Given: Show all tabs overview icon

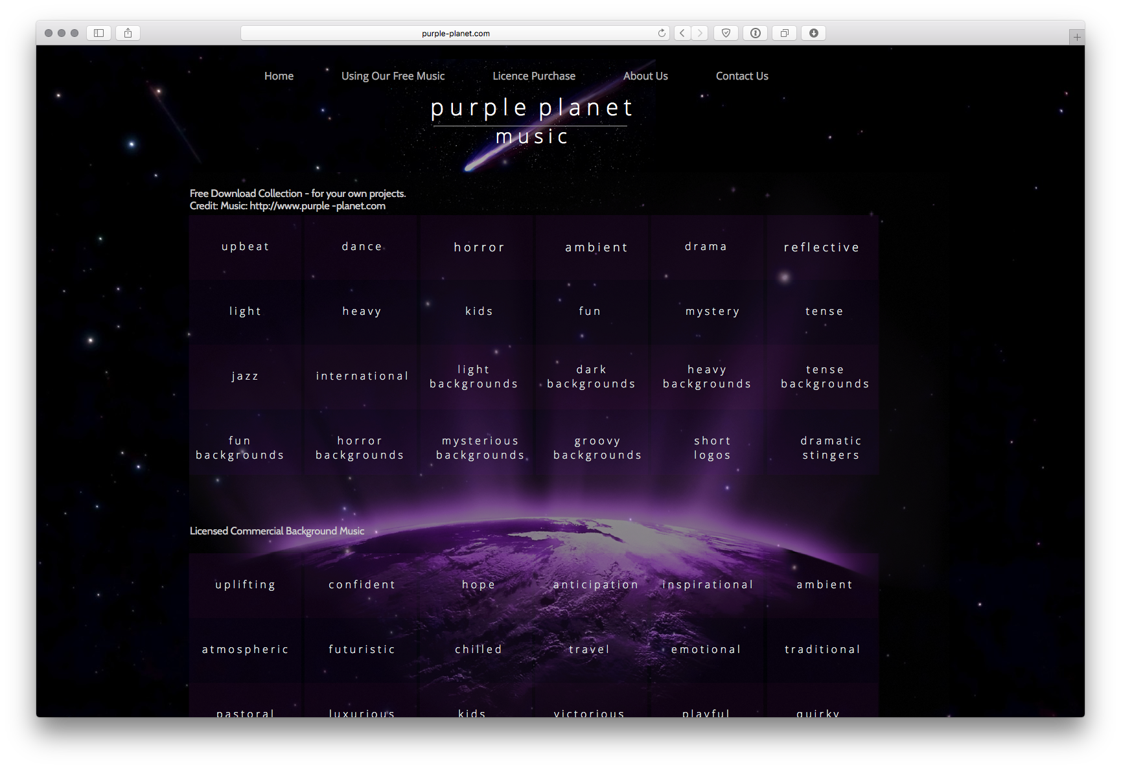Looking at the screenshot, I should pos(784,33).
